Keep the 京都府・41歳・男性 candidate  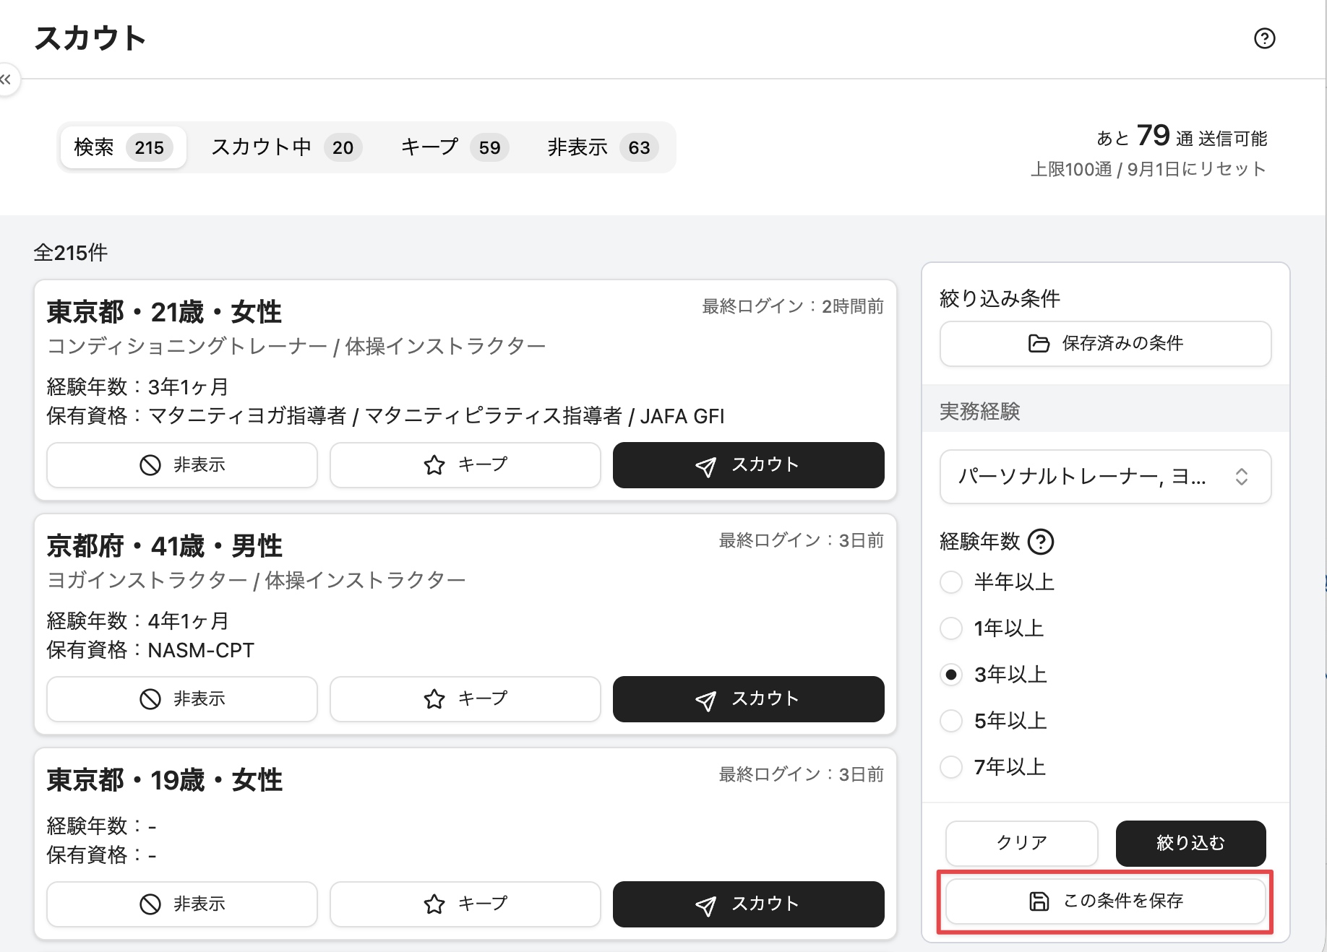click(x=465, y=699)
